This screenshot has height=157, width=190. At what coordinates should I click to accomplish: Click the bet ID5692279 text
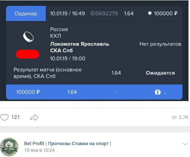pyautogui.click(x=104, y=13)
